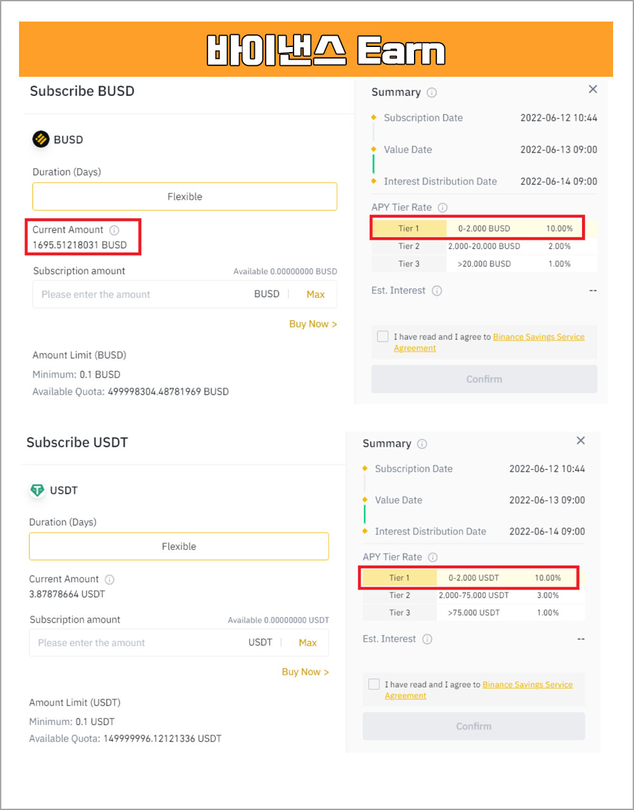This screenshot has width=634, height=810.
Task: Click USDT Subscription Date 2022-06-12 10:44
Action: [x=474, y=469]
